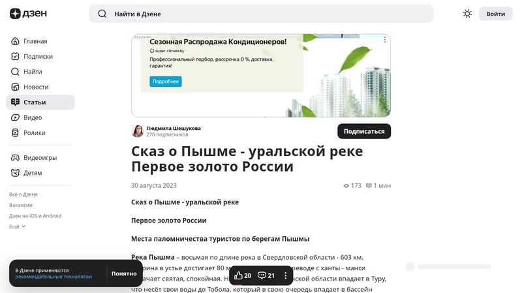
Task: Expand the Ещё dropdown in the sidebar
Action: (x=18, y=226)
